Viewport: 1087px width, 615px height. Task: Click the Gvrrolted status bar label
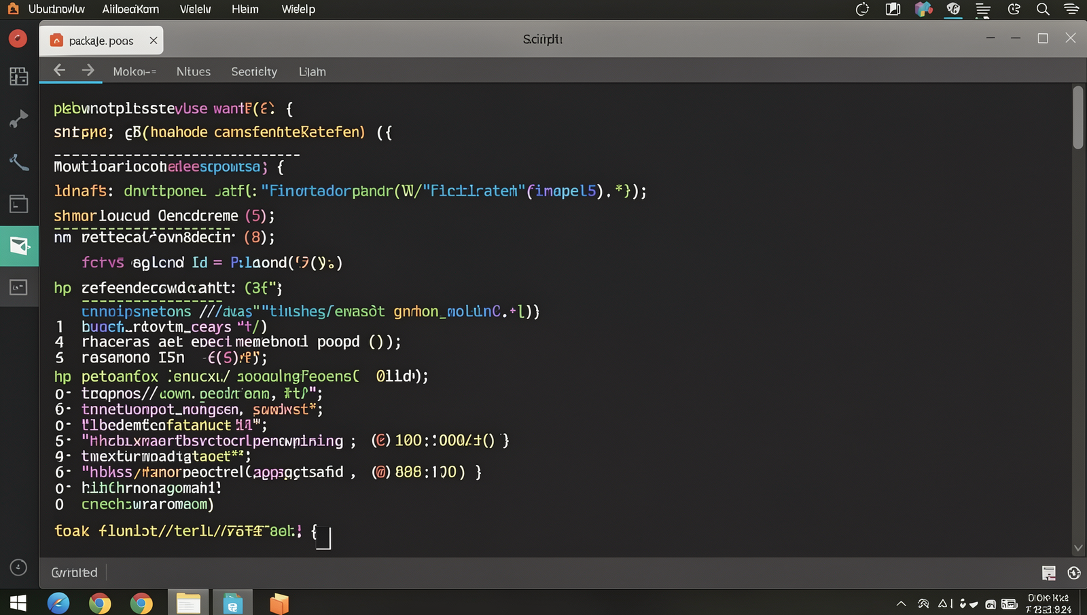point(75,573)
